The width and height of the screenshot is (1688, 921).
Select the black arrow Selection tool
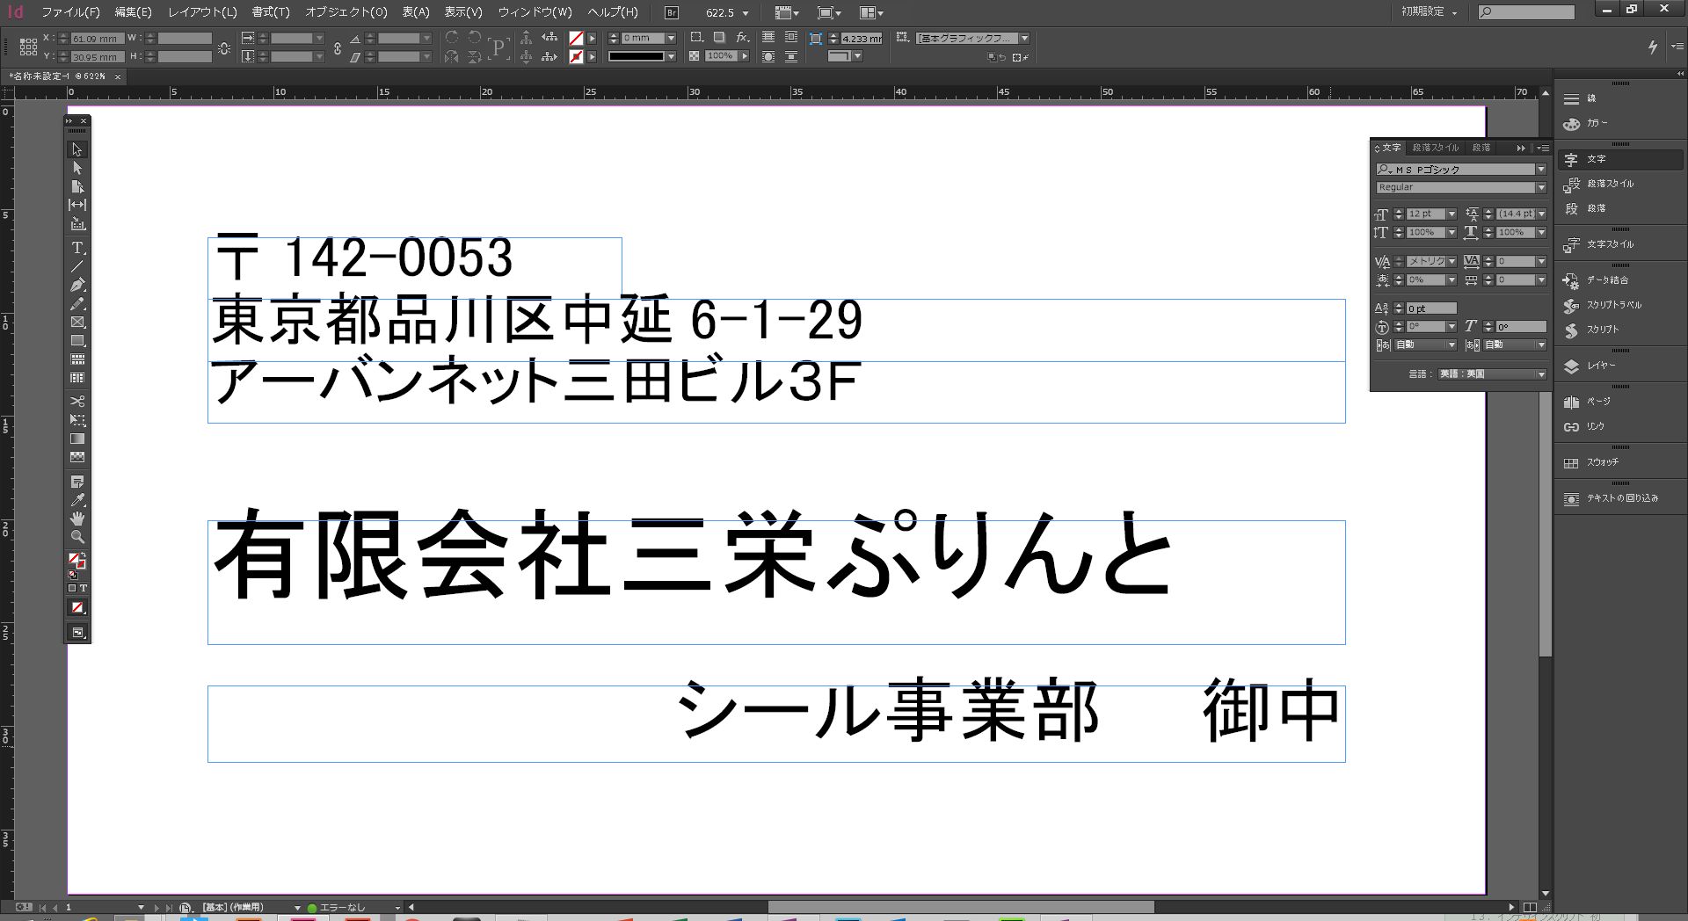(x=77, y=149)
